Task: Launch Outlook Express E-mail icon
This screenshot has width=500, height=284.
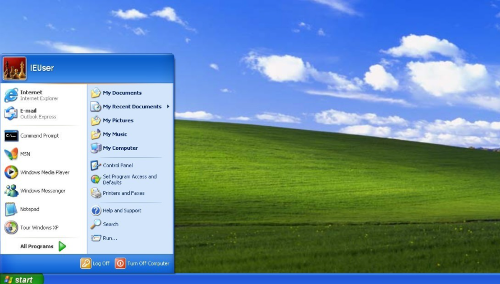Action: (x=11, y=113)
